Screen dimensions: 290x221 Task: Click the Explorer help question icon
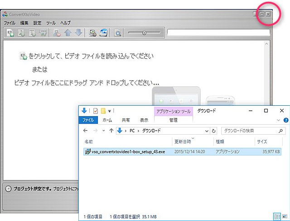point(286,120)
